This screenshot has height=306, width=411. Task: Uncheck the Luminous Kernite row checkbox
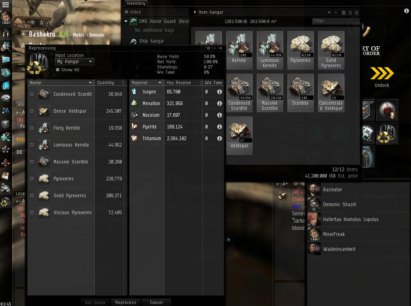32,145
